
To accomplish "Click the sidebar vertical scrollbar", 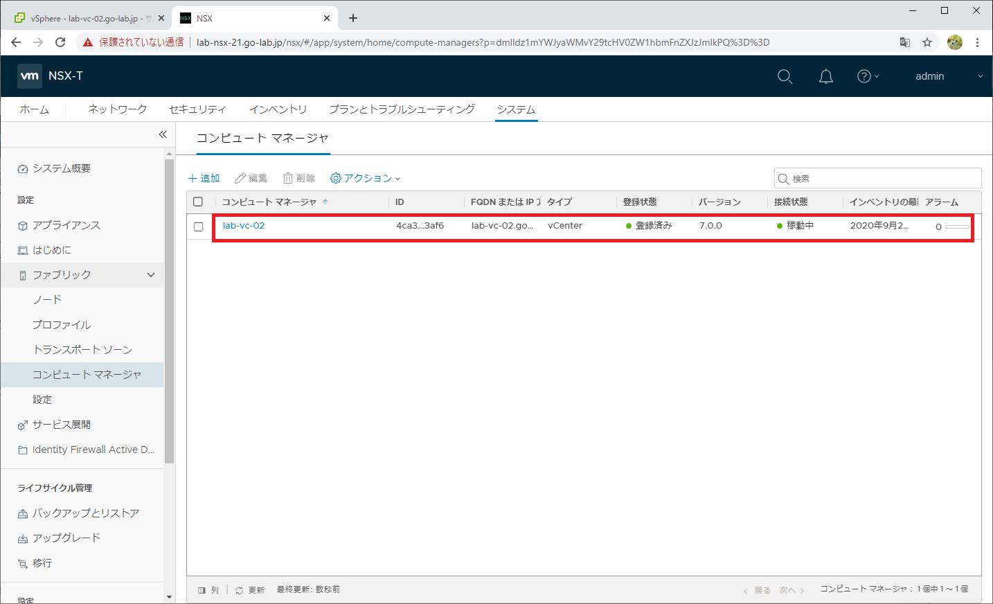I will (x=169, y=311).
